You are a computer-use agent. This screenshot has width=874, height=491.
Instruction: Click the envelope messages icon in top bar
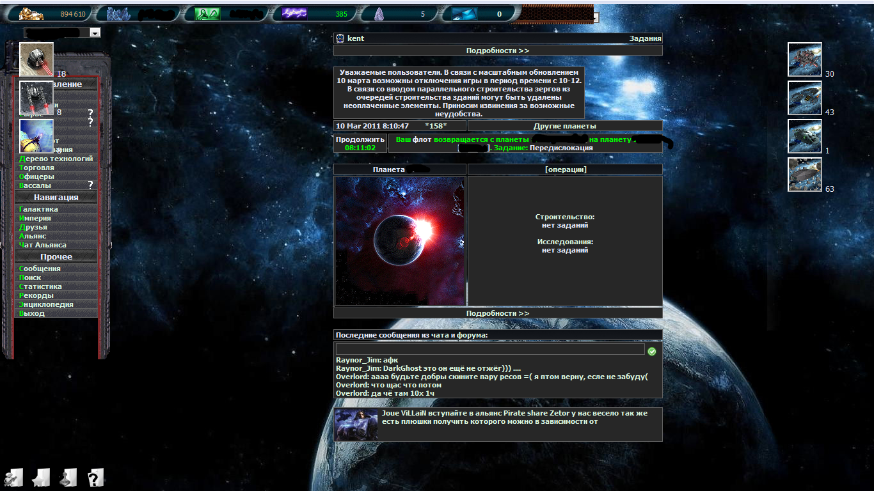tap(464, 14)
